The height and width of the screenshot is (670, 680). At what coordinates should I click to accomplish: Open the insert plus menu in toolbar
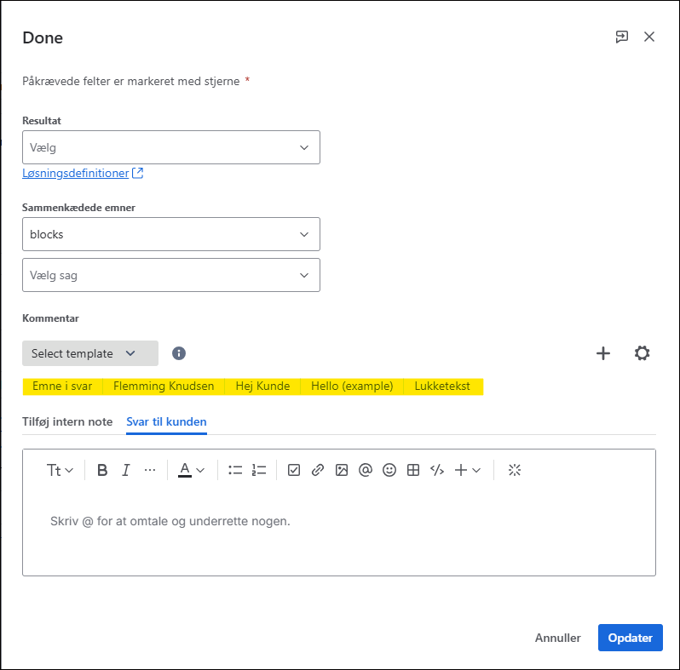coord(468,470)
